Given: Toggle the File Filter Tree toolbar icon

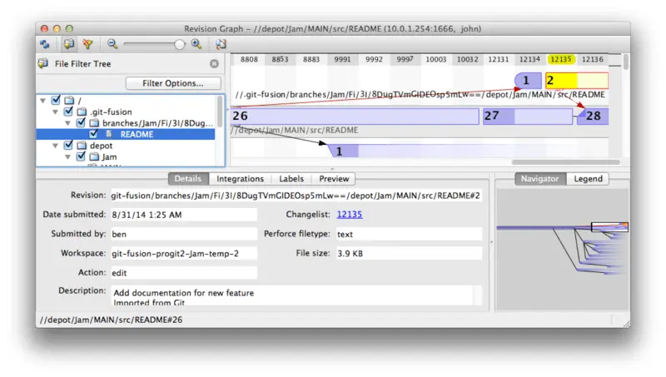Looking at the screenshot, I should coord(68,44).
